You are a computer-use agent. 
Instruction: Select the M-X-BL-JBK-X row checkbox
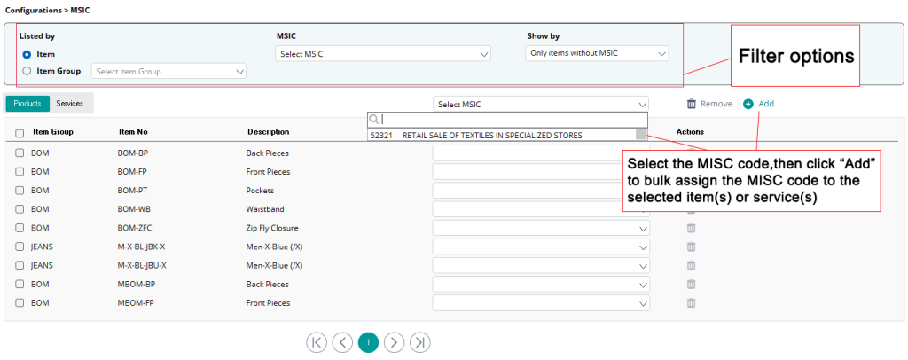20,247
